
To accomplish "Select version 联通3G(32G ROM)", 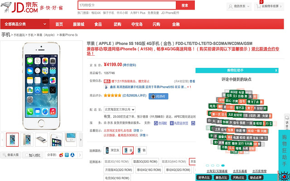I will pyautogui.click(x=145, y=162).
